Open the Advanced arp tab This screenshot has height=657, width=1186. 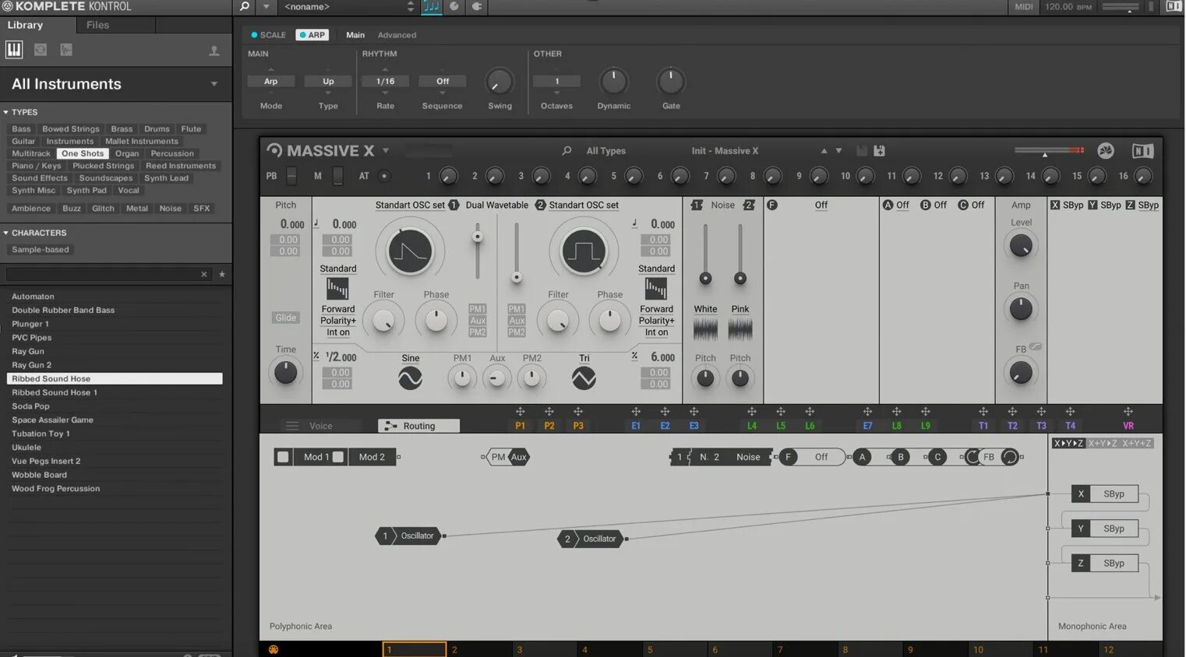[x=397, y=35]
